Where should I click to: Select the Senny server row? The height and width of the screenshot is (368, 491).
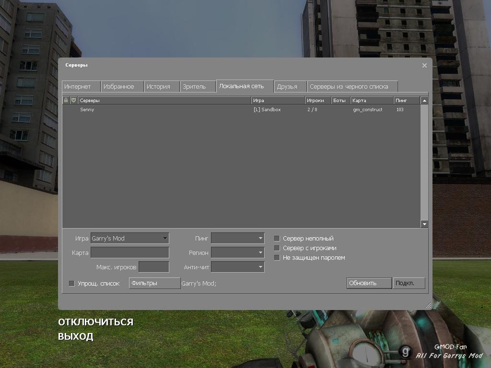tap(241, 110)
